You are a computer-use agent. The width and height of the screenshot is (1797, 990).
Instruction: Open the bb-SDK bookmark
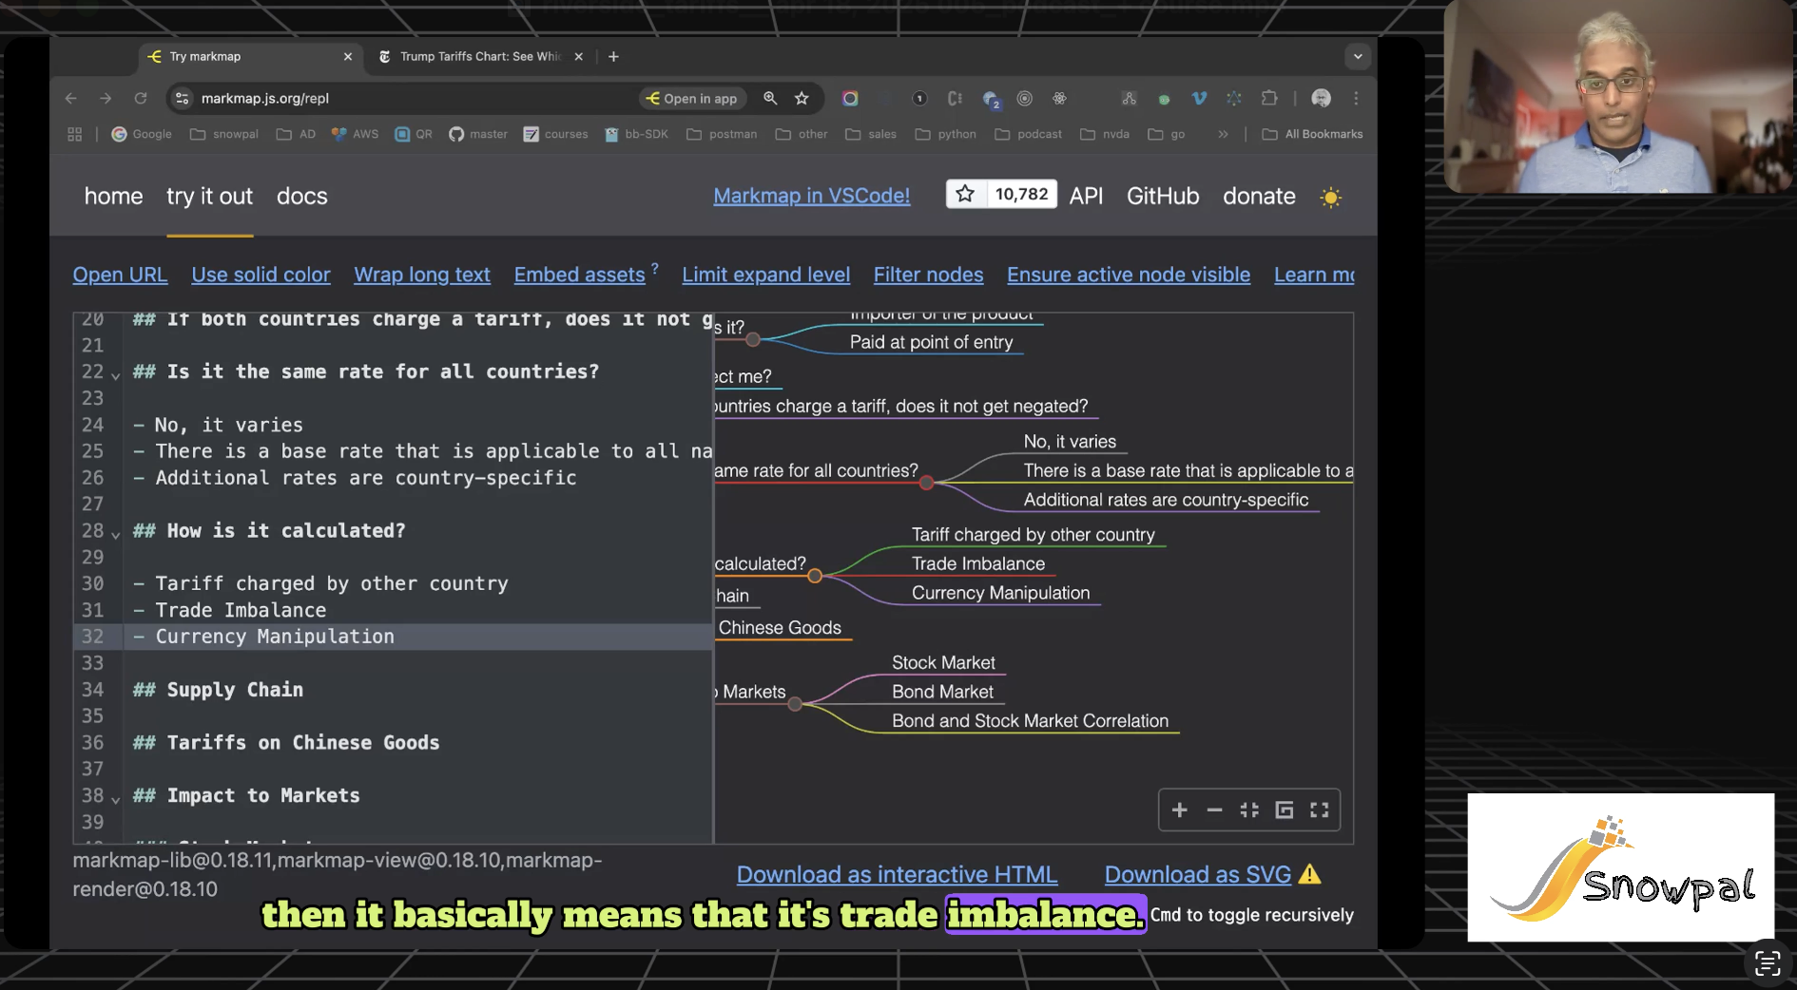pos(636,134)
